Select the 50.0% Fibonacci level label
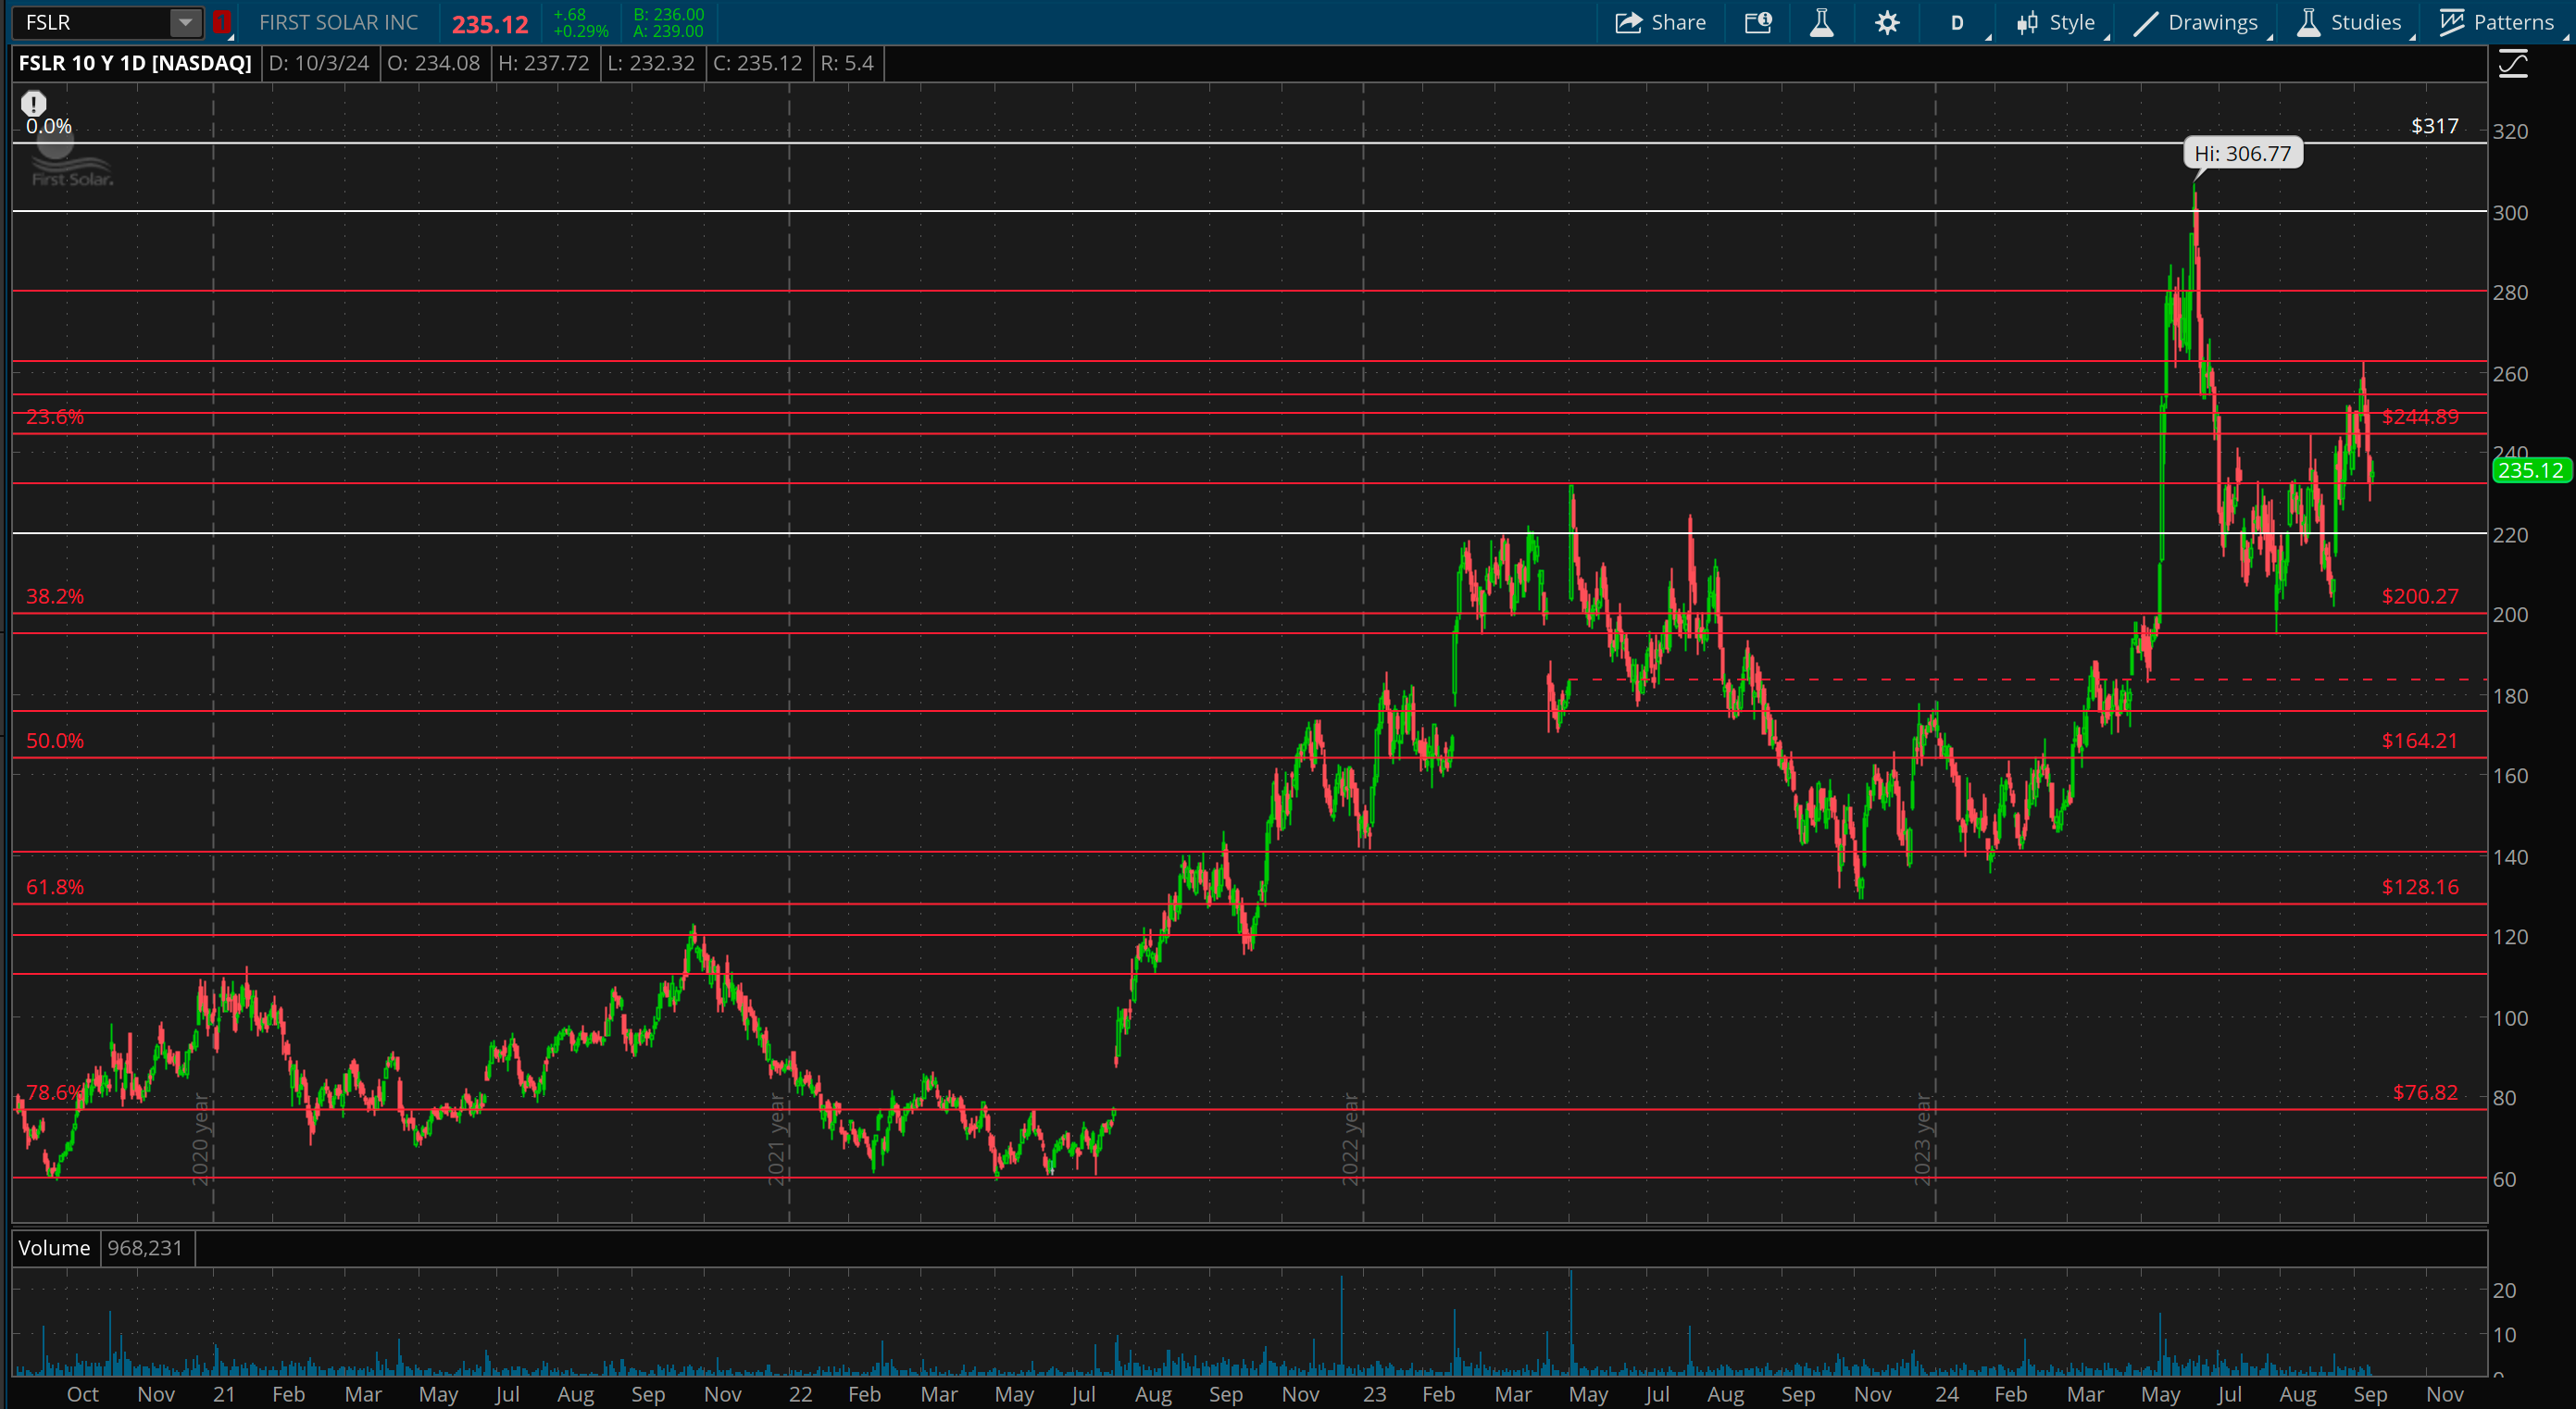This screenshot has height=1409, width=2576. point(55,741)
